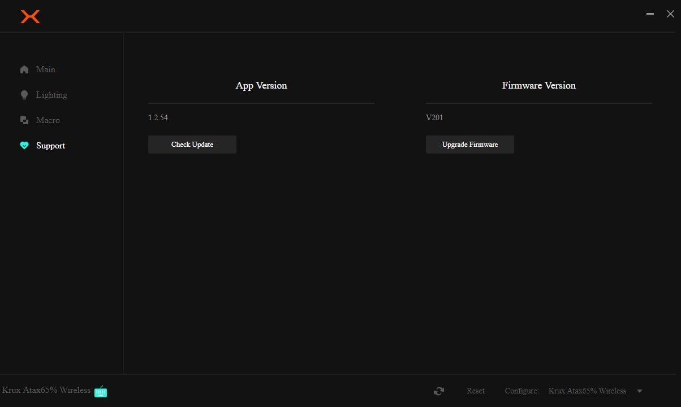681x407 pixels.
Task: Click the Check Update button
Action: [x=192, y=145]
